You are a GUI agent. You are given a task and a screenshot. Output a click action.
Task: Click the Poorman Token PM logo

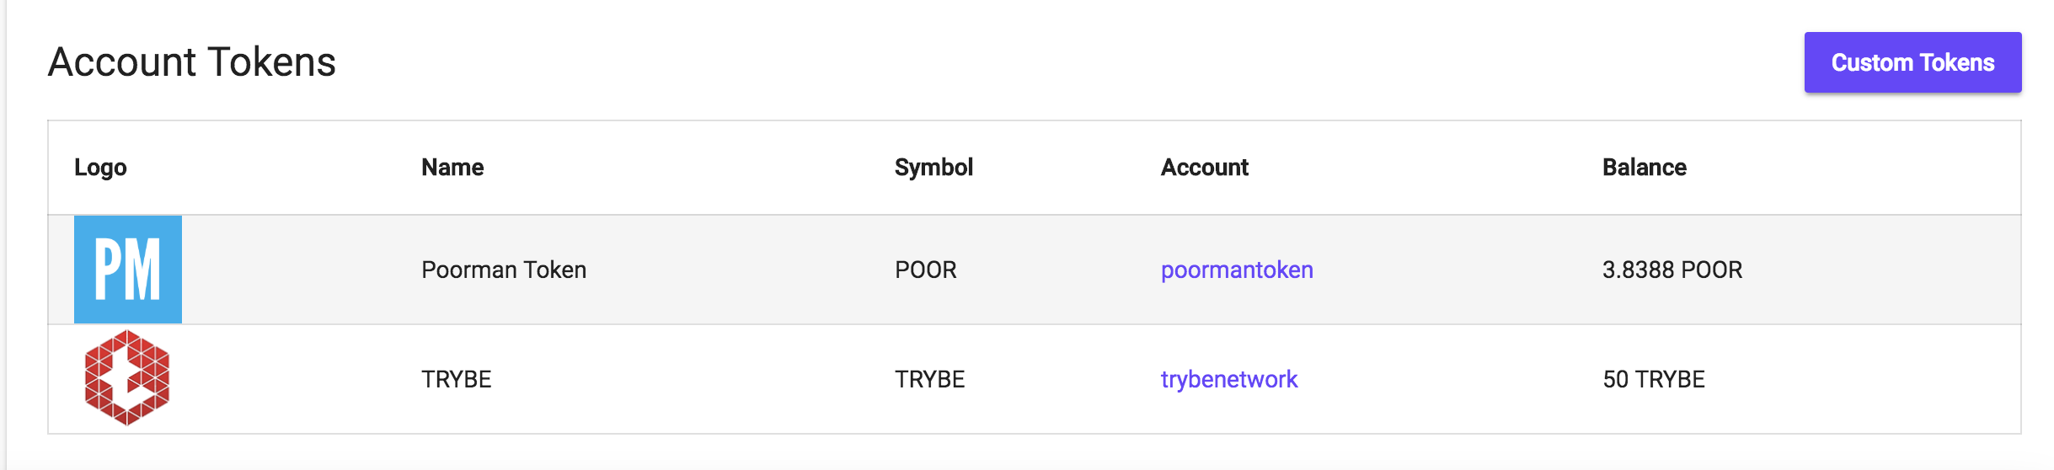click(x=128, y=270)
